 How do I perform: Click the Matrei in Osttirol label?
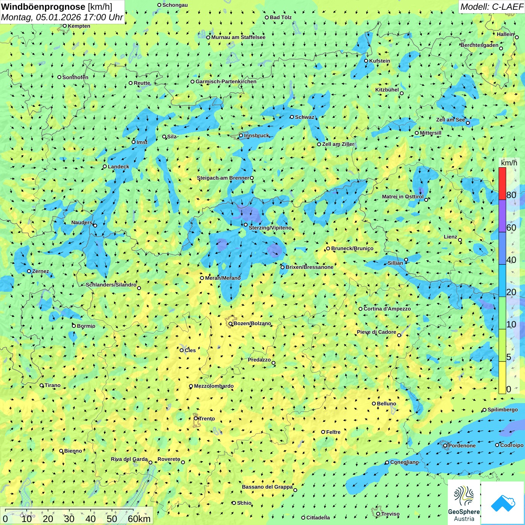coord(403,196)
